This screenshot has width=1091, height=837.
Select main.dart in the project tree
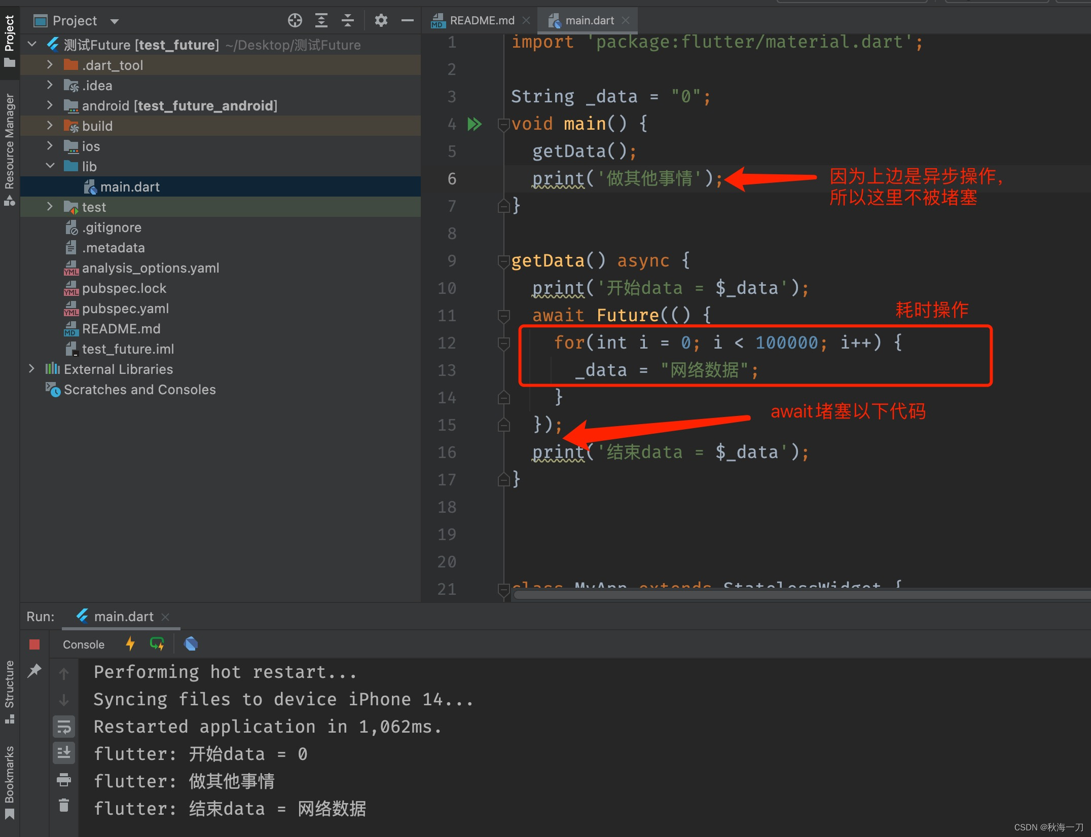(x=130, y=186)
